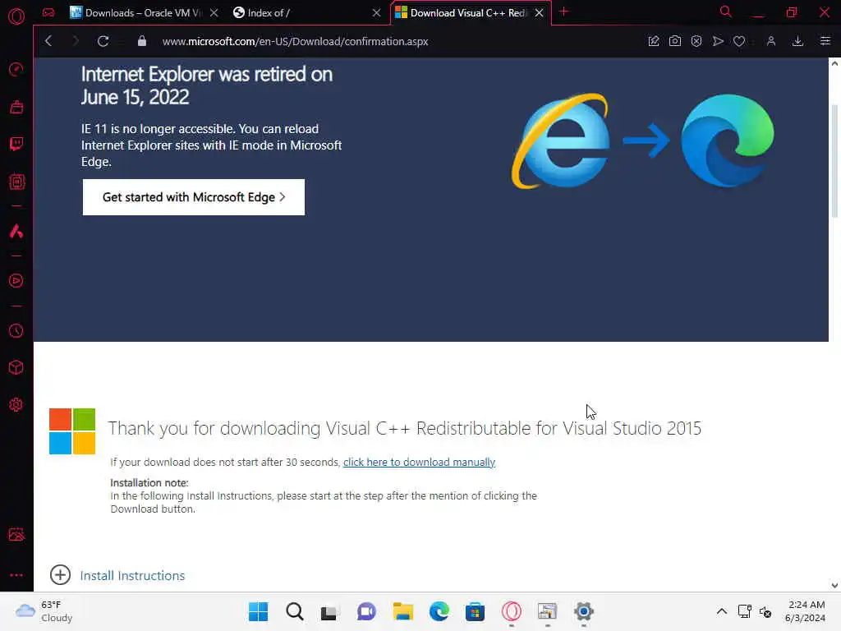
Task: Open browser downloads panel
Action: (797, 41)
